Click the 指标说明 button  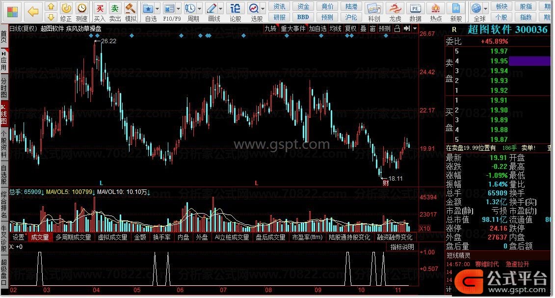pos(402,246)
